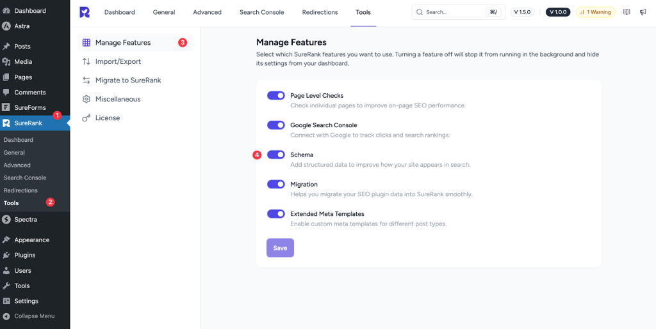The image size is (656, 329).
Task: Expand the Appearance menu in sidebar
Action: coord(31,240)
